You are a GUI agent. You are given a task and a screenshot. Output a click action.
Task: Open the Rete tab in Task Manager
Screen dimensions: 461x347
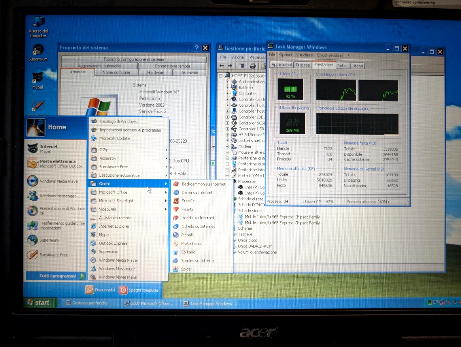(x=343, y=66)
